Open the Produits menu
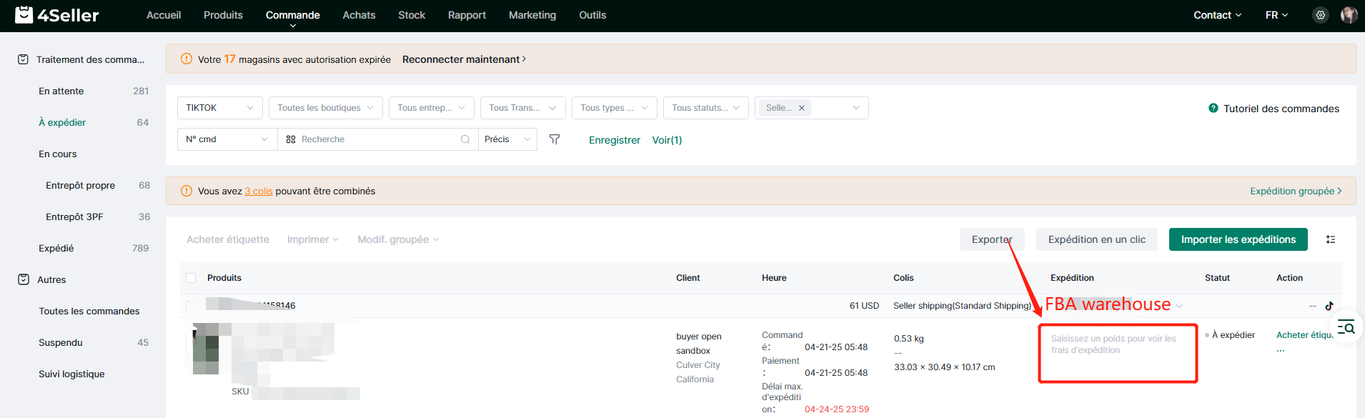 coord(223,15)
